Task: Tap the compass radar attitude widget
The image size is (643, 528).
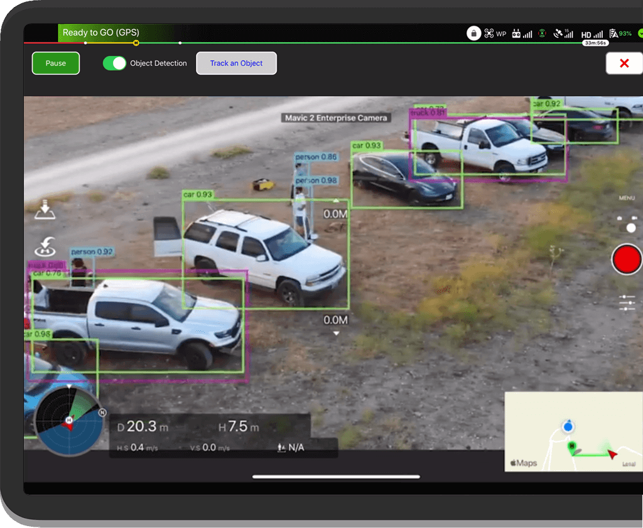Action: (68, 420)
